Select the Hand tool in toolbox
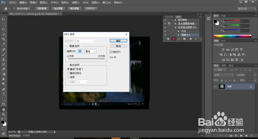This screenshot has width=258, height=139. pos(3,110)
